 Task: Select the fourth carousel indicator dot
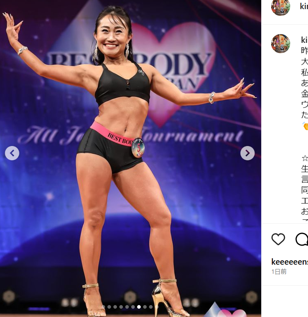click(x=121, y=307)
